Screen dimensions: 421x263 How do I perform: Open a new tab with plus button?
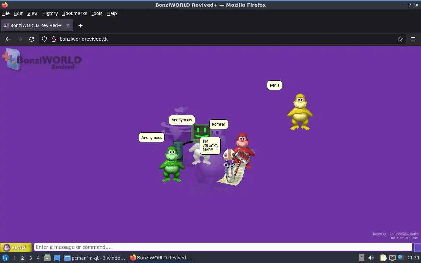click(80, 25)
